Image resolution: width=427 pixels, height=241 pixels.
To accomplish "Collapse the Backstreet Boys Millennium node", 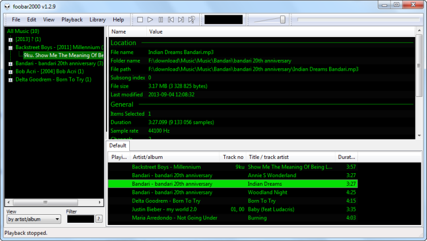I will point(10,48).
